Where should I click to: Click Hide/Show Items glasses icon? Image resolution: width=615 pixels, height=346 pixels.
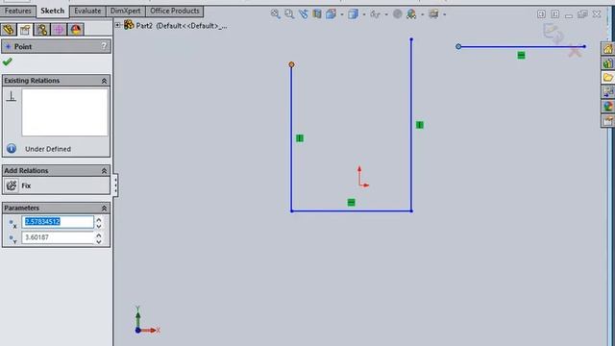coord(375,14)
